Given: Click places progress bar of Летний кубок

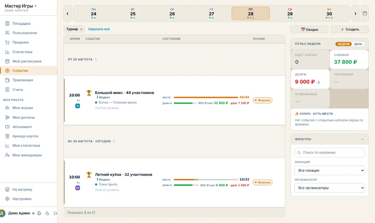Looking at the screenshot, I should point(206,180).
